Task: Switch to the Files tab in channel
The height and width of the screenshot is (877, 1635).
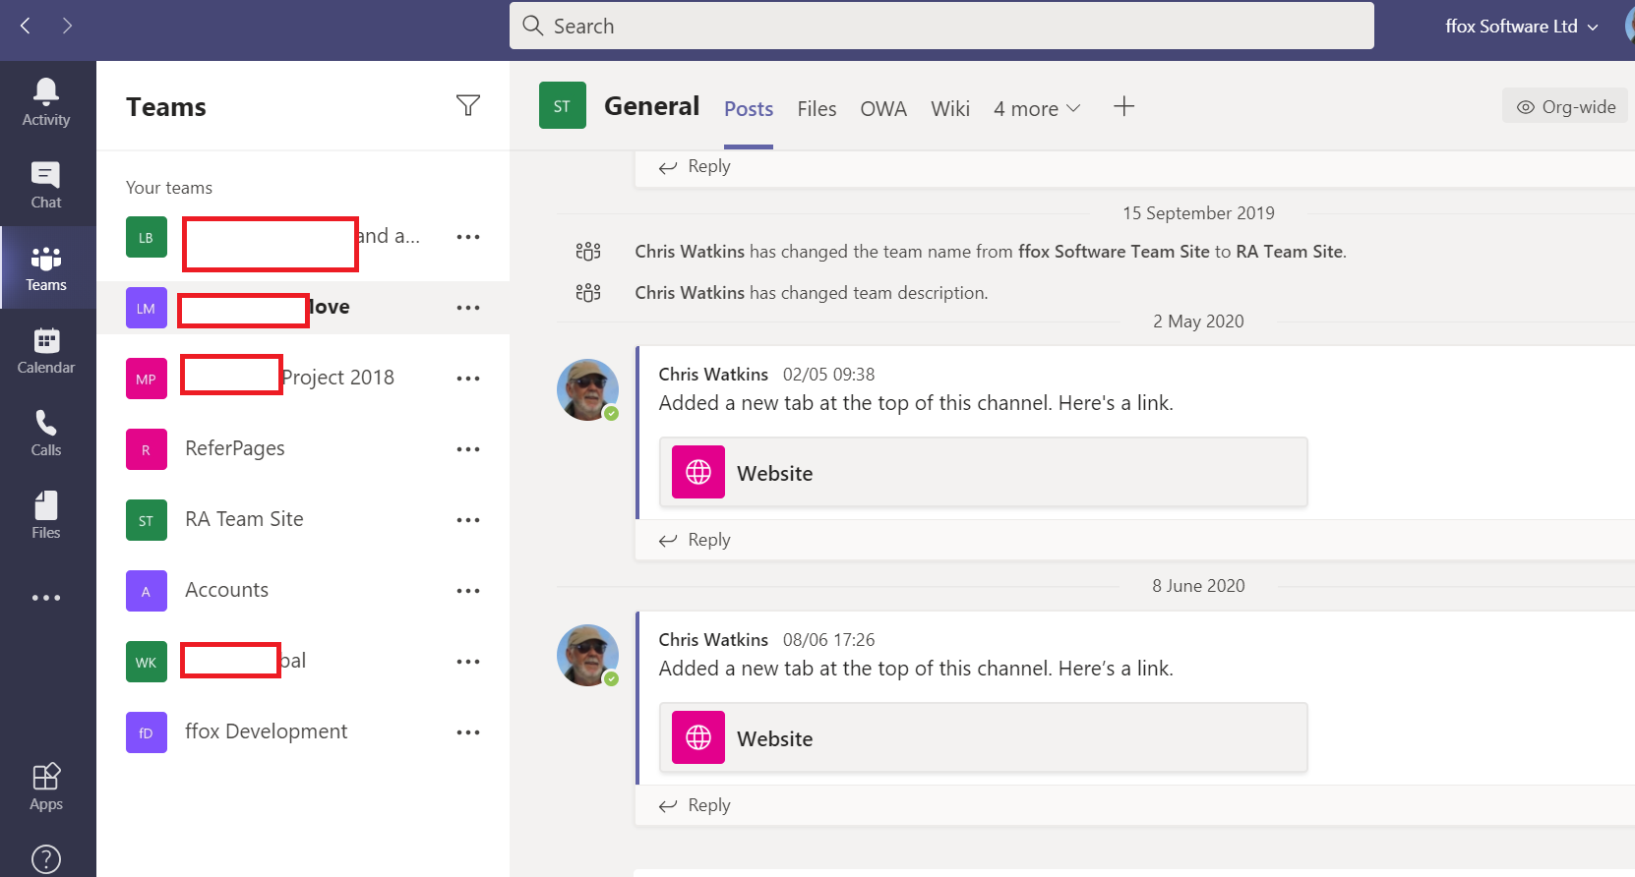Action: pos(817,109)
